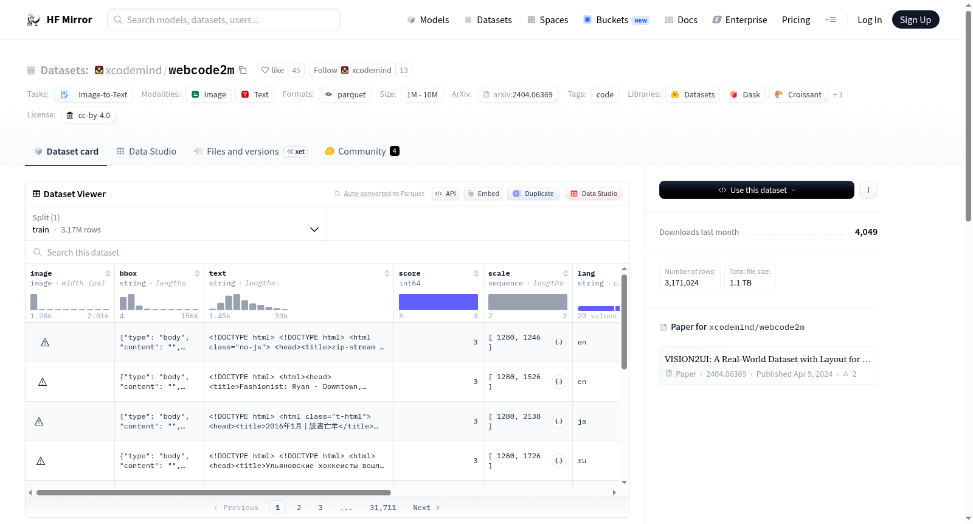Sort by the text column sort icon

coord(387,273)
